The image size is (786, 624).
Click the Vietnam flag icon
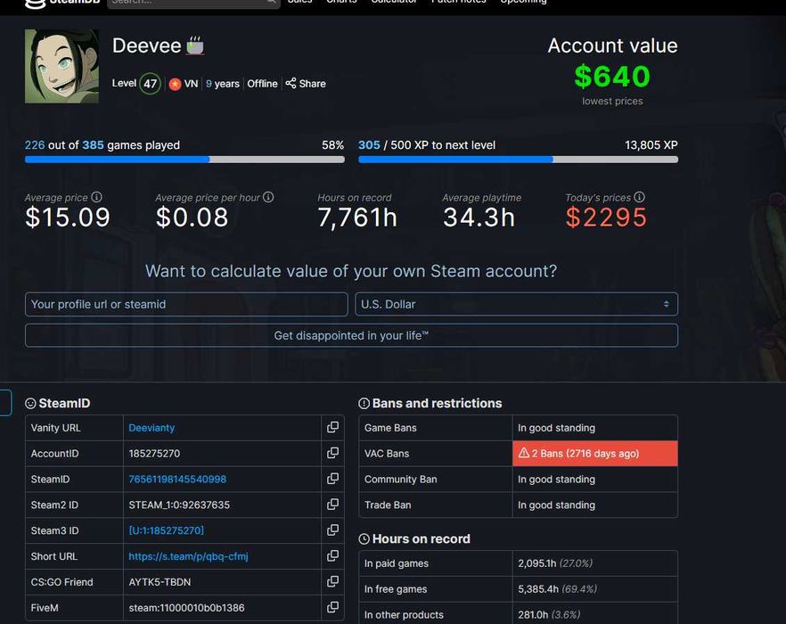pyautogui.click(x=175, y=84)
